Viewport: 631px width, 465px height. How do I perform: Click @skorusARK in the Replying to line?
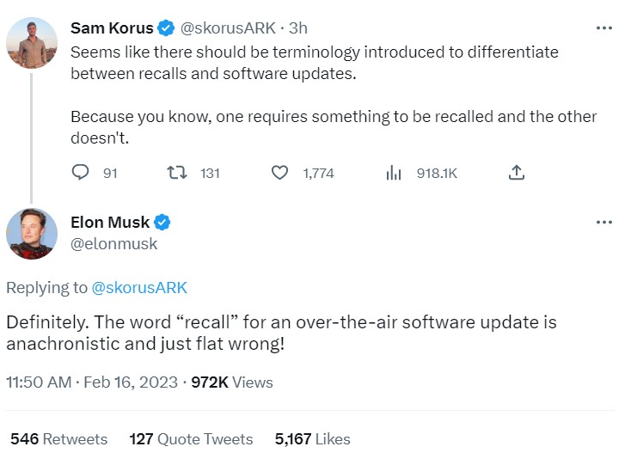(x=139, y=287)
